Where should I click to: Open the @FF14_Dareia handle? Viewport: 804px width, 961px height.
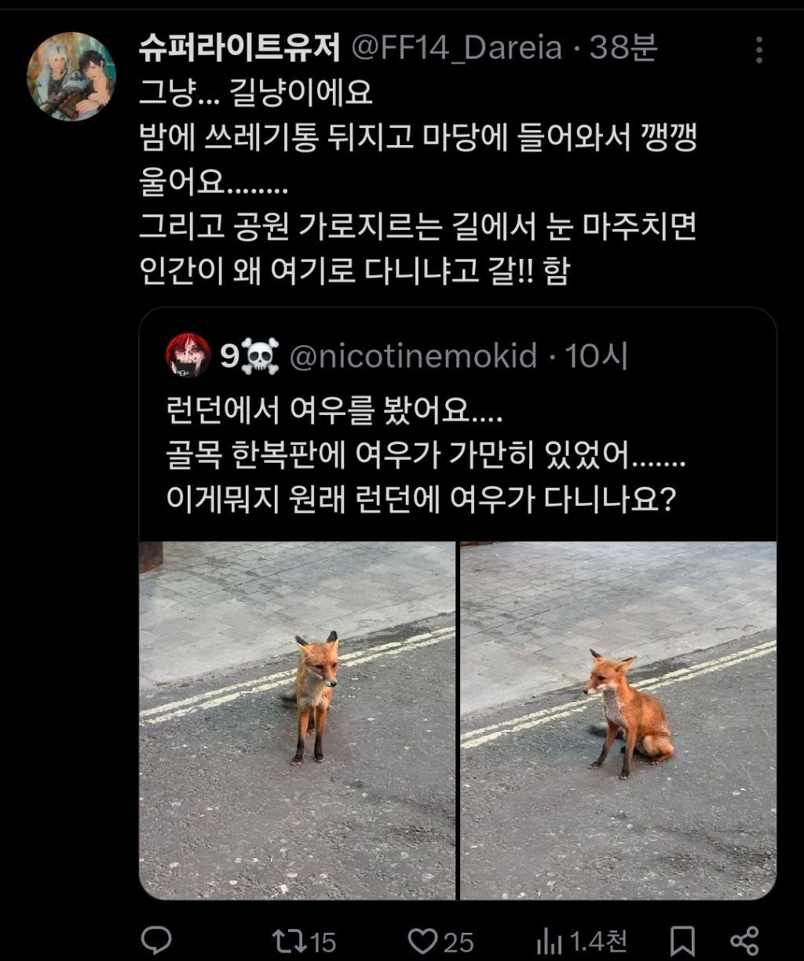(x=456, y=49)
